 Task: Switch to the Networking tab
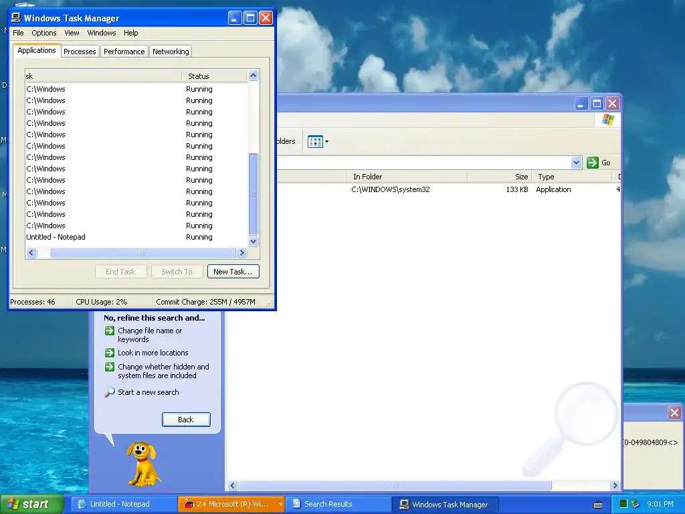point(171,52)
